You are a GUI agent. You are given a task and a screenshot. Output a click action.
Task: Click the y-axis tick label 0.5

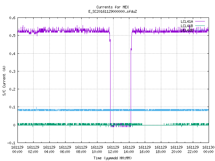tap(12, 36)
